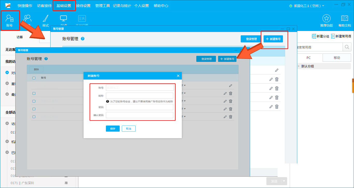The width and height of the screenshot is (354, 188).
Task: Click help question mark in back 账号管理 window
Action: pos(83,39)
